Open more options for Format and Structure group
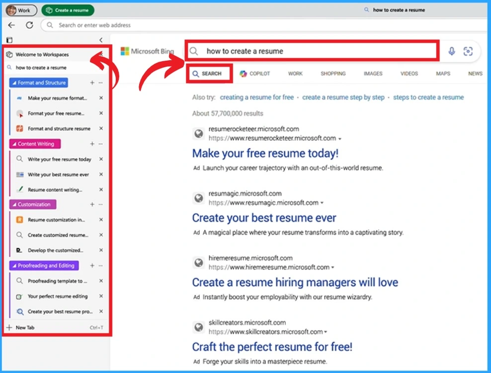The width and height of the screenshot is (491, 373). click(x=101, y=83)
